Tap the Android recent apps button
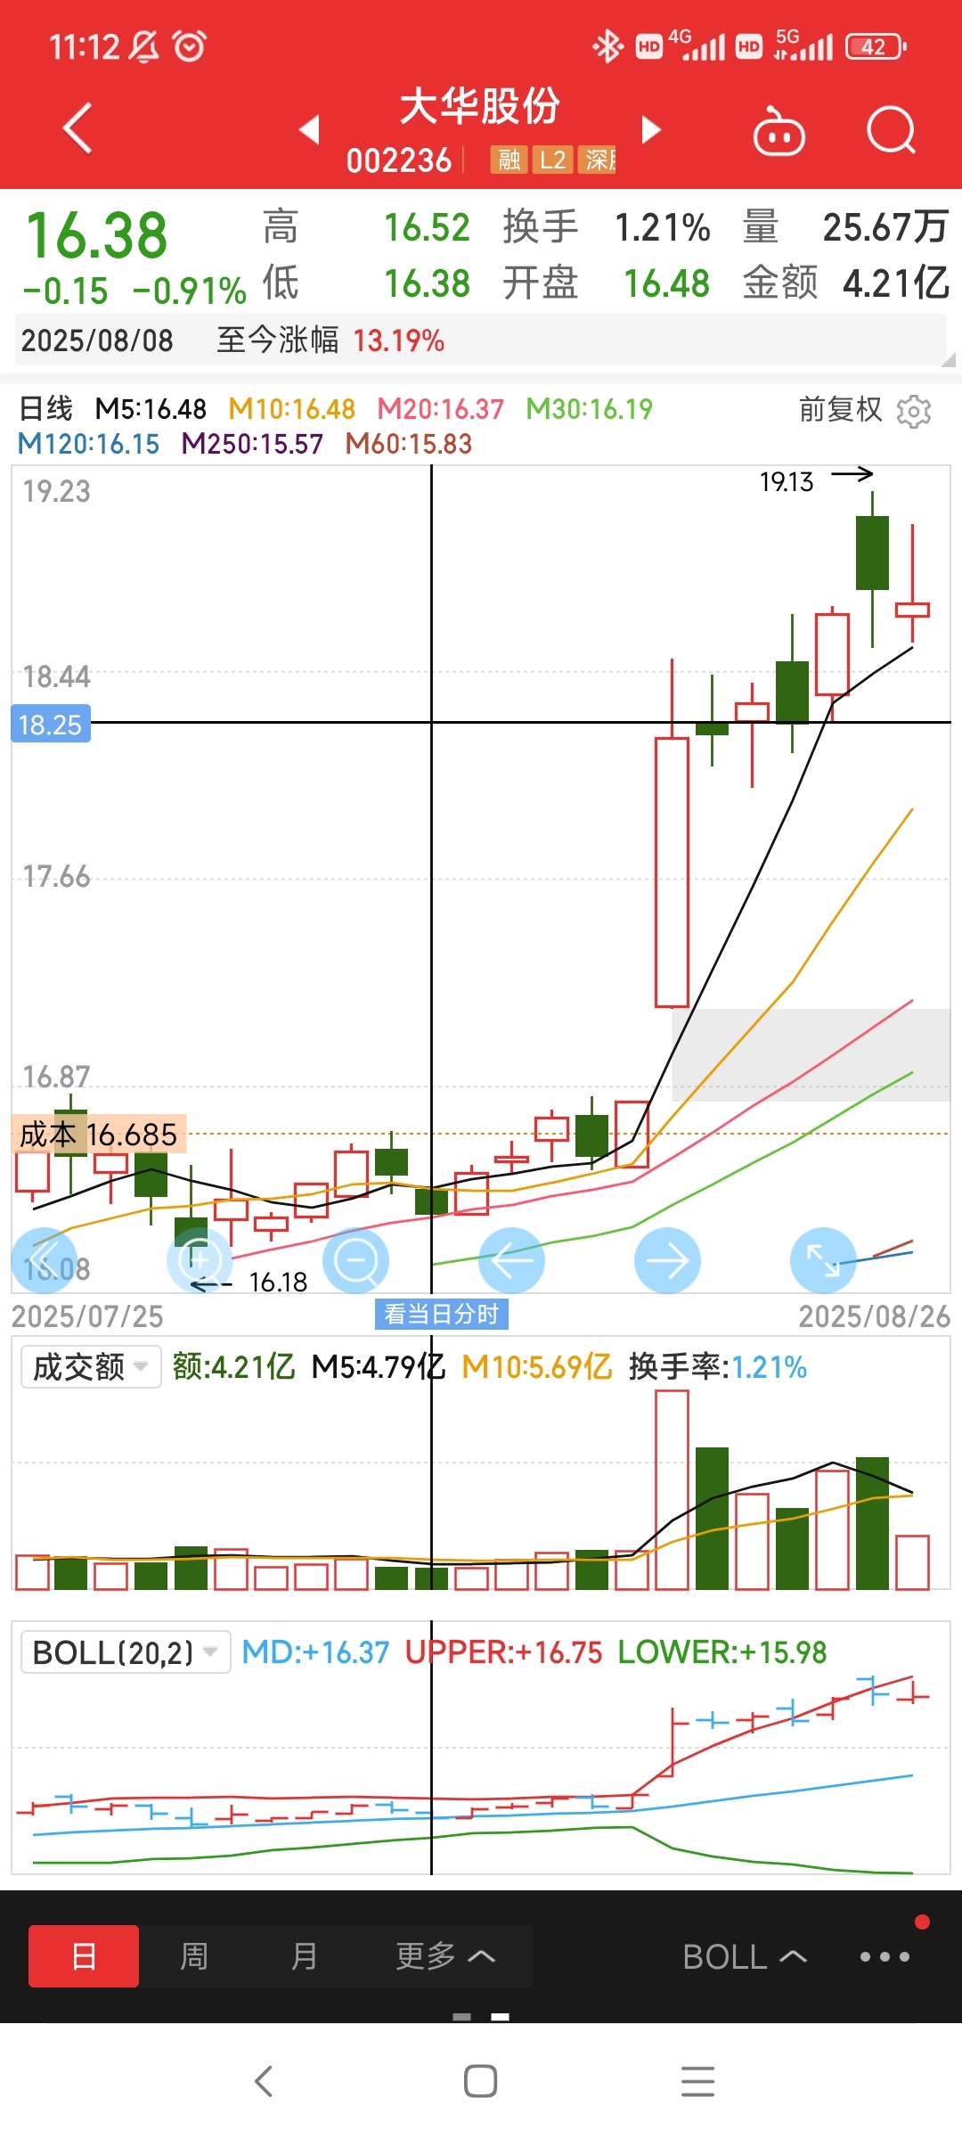This screenshot has height=2139, width=962. (x=697, y=2082)
